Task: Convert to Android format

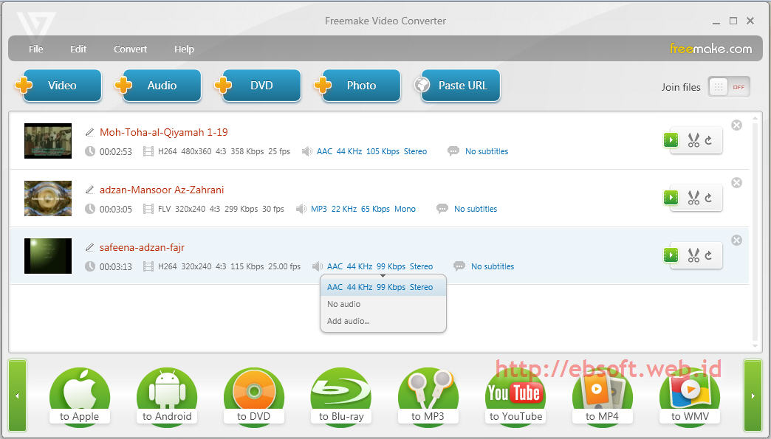Action: coord(167,397)
